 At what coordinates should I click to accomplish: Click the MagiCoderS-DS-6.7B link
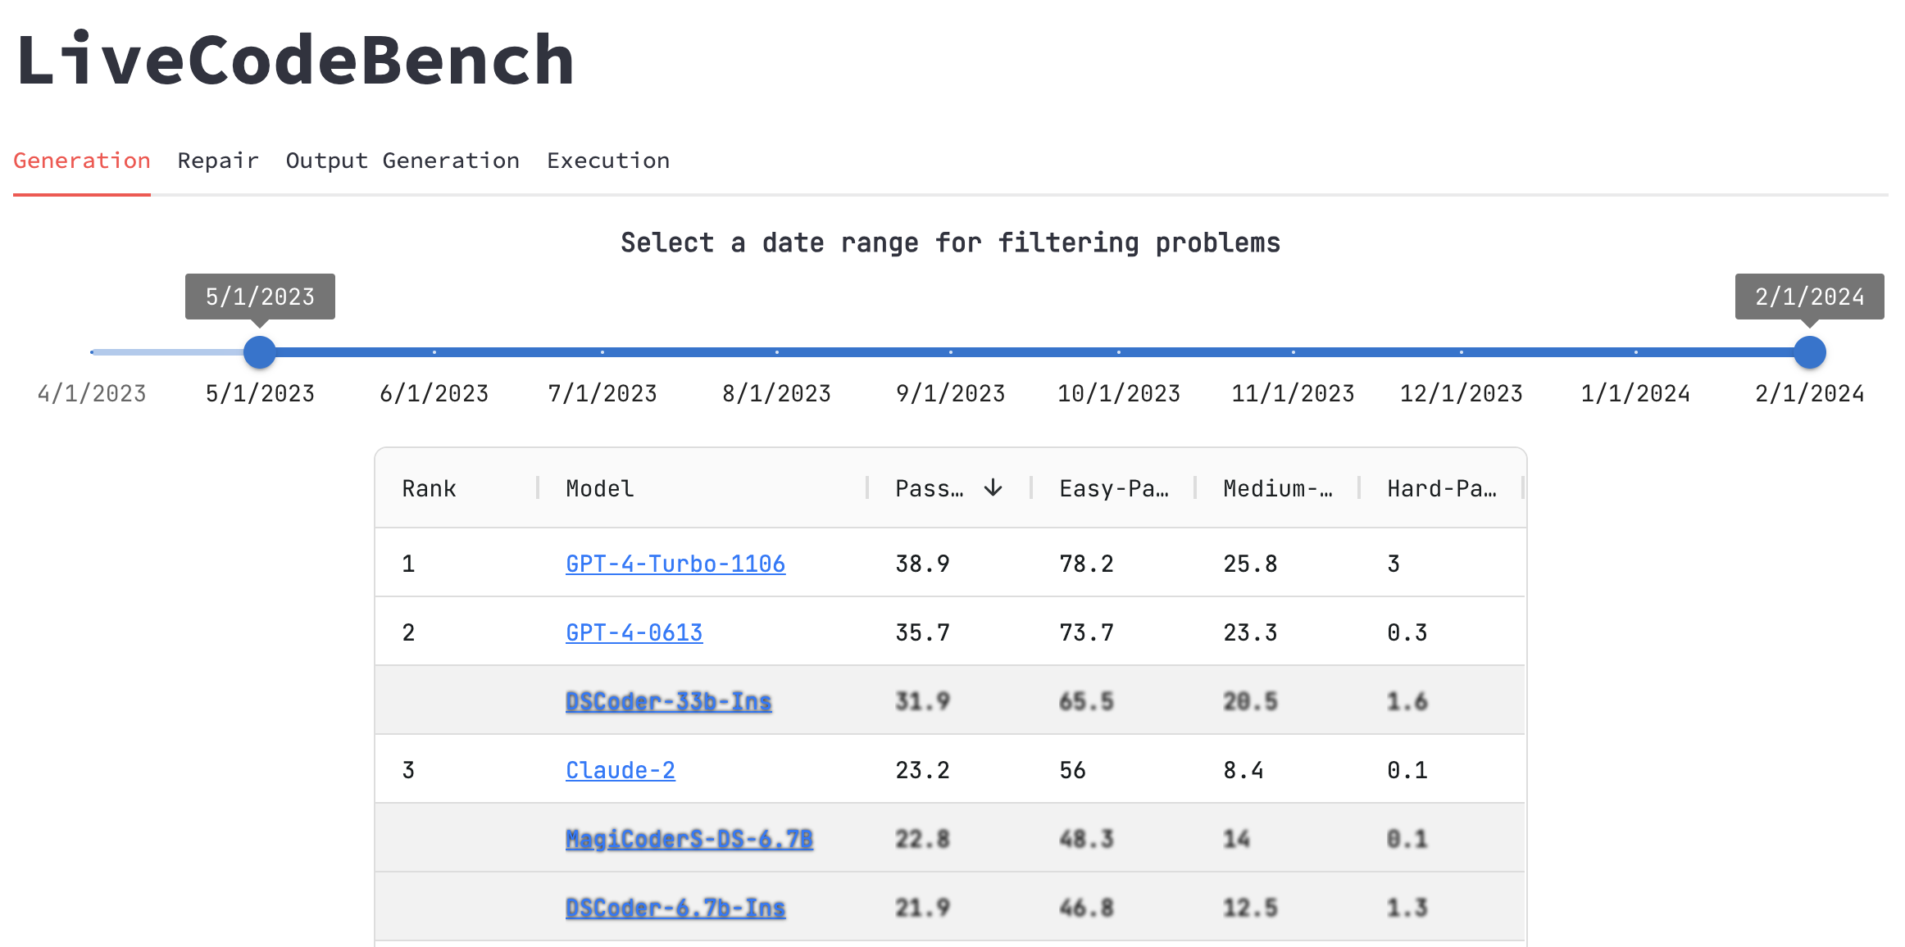[689, 839]
